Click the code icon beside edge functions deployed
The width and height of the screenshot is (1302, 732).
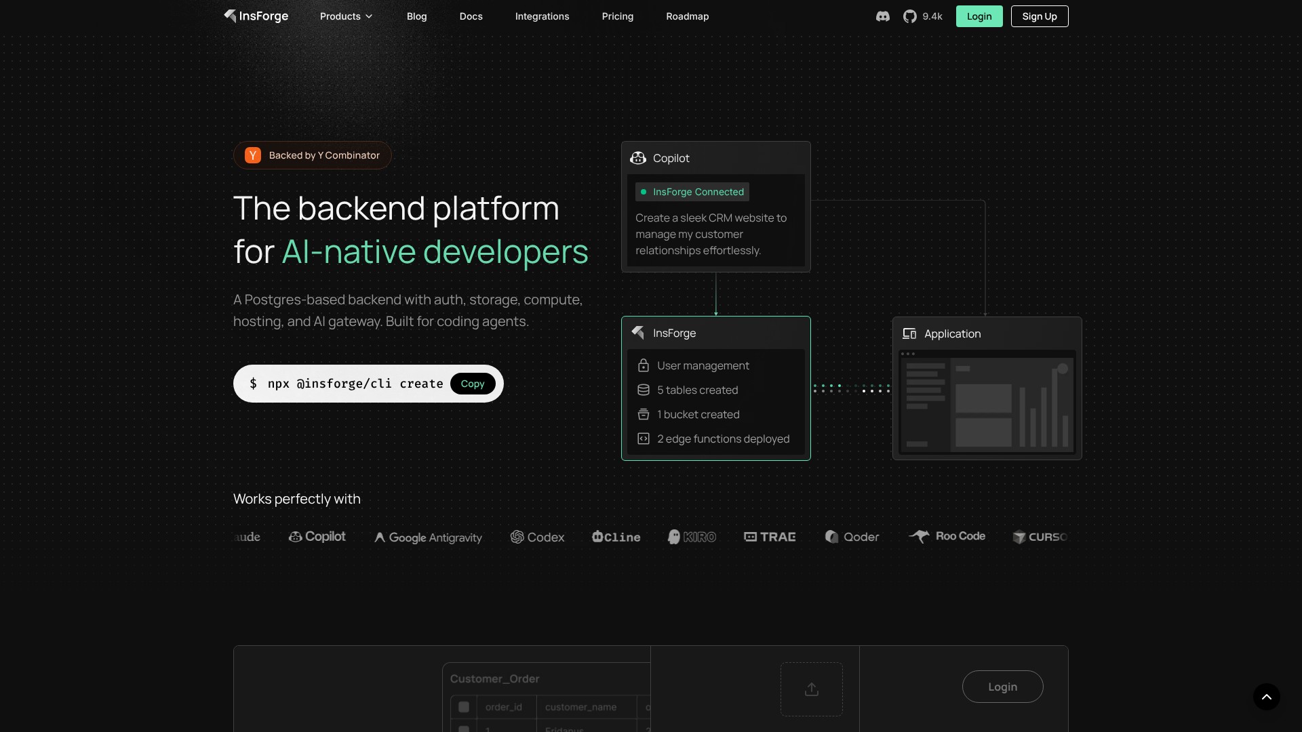[644, 439]
